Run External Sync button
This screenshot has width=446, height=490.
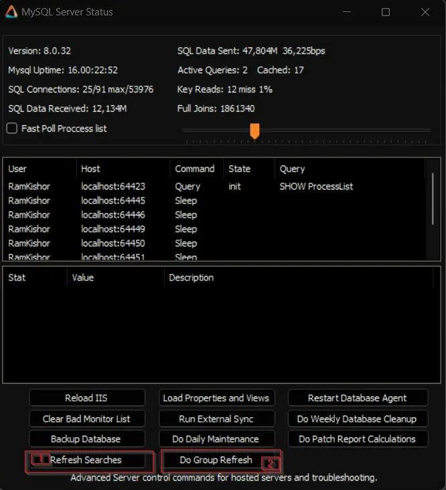click(216, 419)
